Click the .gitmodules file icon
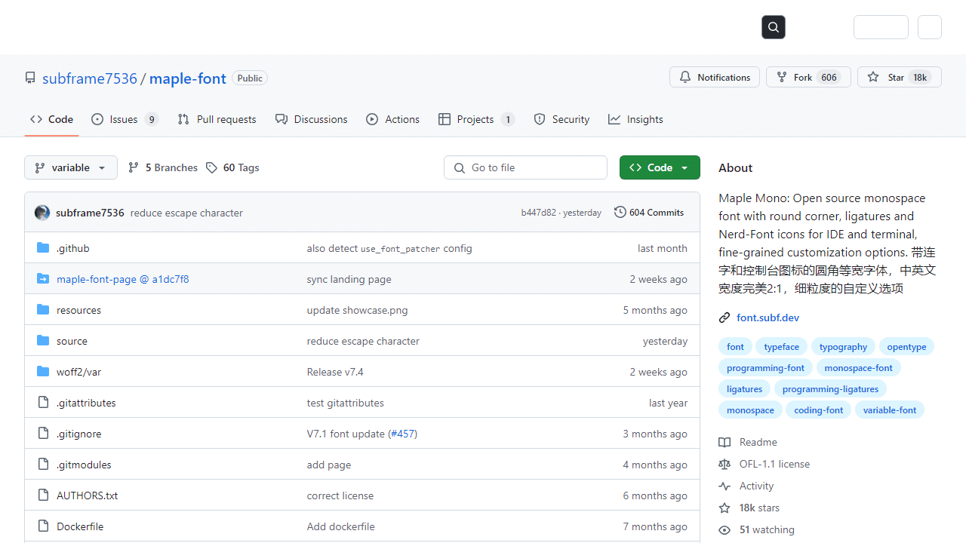966x543 pixels. 43,465
